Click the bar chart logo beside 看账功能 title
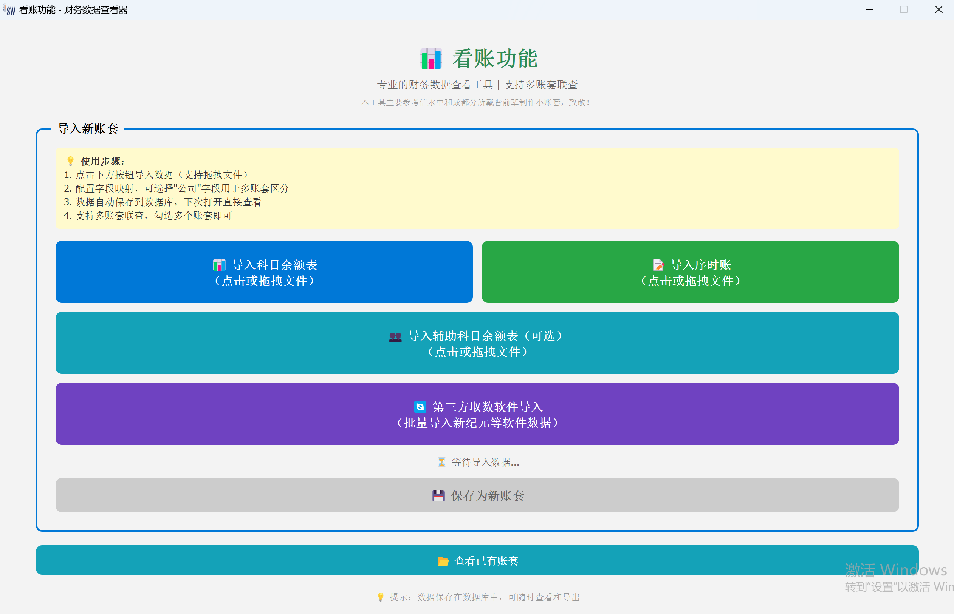The height and width of the screenshot is (614, 954). point(431,59)
